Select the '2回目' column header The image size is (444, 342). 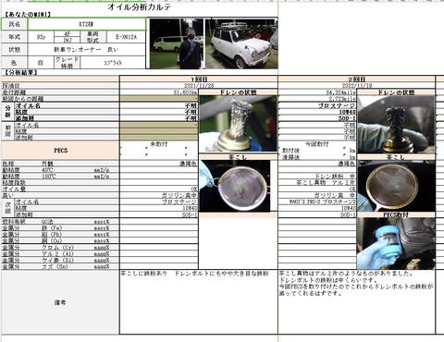point(357,79)
